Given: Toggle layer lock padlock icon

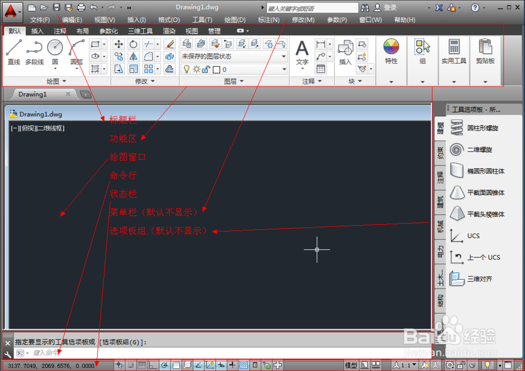Looking at the screenshot, I should [206, 69].
